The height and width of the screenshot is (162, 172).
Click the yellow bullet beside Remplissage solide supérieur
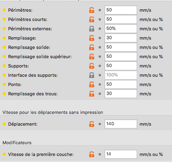click(4, 57)
